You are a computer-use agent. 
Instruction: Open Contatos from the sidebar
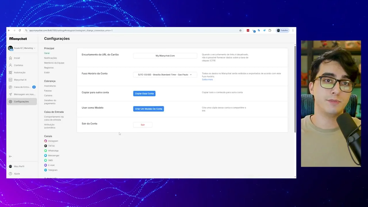pos(18,65)
